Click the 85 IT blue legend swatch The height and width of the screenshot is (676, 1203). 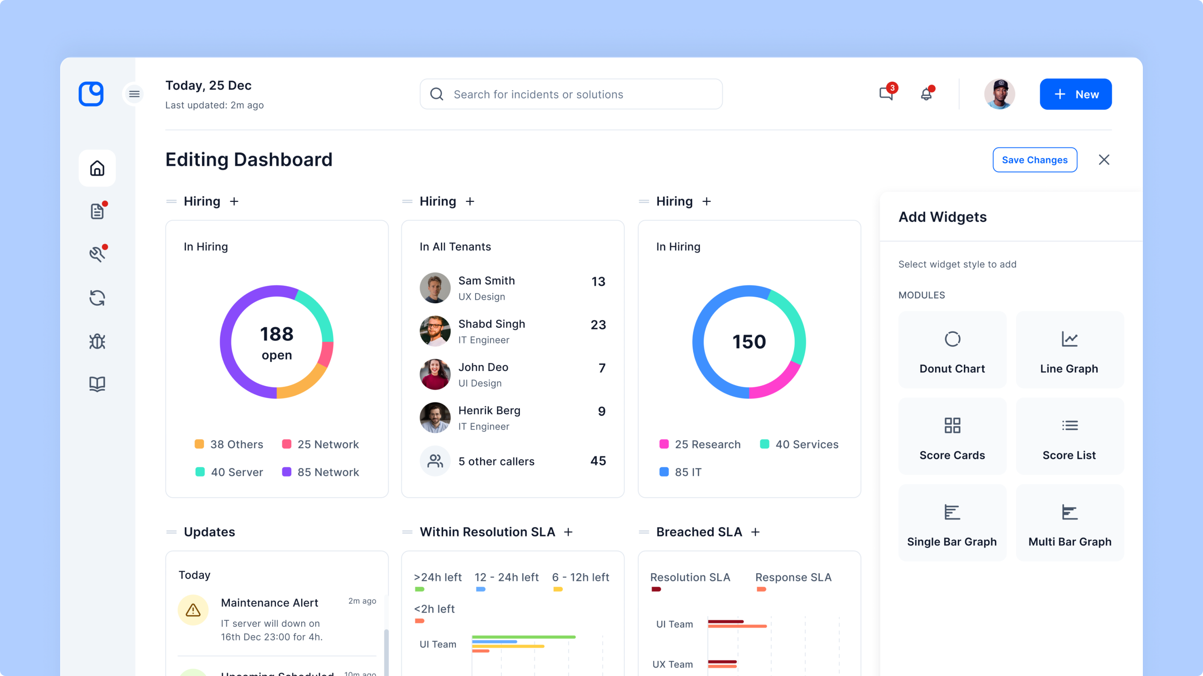(x=664, y=472)
